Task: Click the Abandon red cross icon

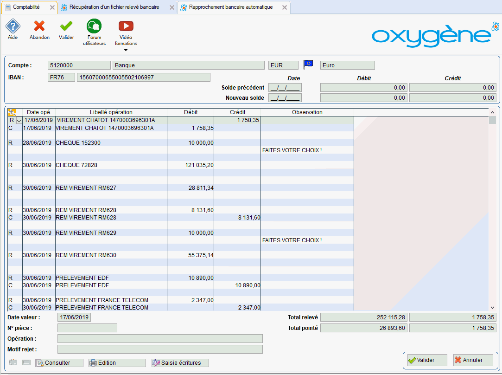Action: [39, 26]
